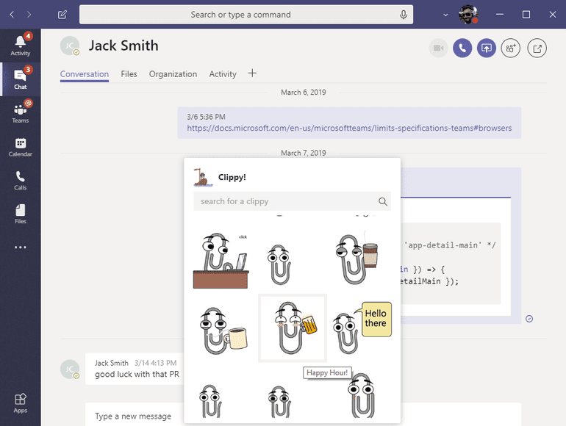Select the Happy Hour beer Clippy sticker

[293, 328]
